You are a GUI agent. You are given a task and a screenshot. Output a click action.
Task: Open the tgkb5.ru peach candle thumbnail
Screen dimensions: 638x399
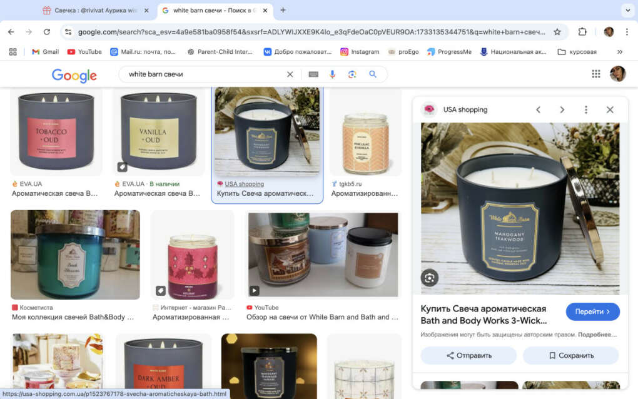(x=365, y=131)
